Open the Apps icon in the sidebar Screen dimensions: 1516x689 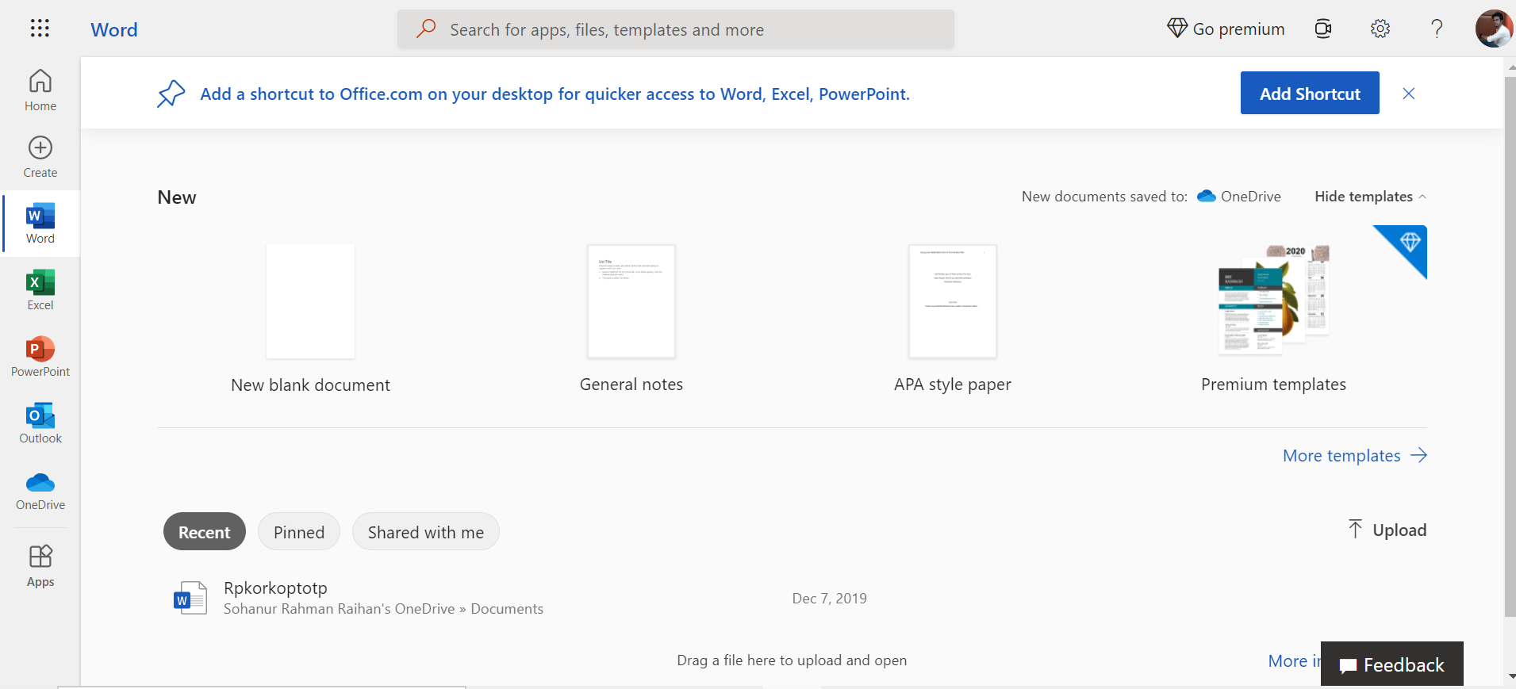click(40, 566)
